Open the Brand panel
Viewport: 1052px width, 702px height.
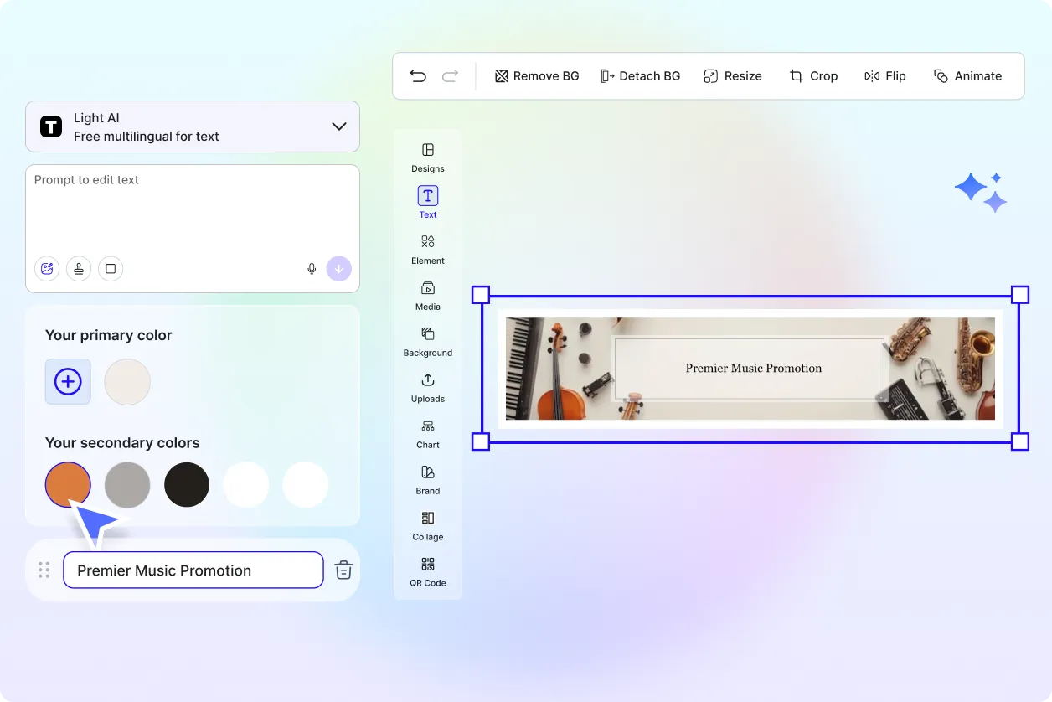coord(428,480)
